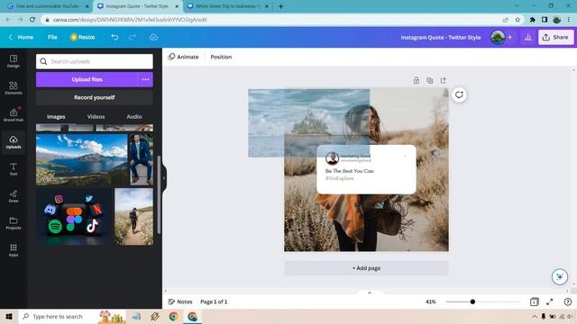Duplicate the page with the copy icon
The height and width of the screenshot is (324, 577).
point(429,80)
